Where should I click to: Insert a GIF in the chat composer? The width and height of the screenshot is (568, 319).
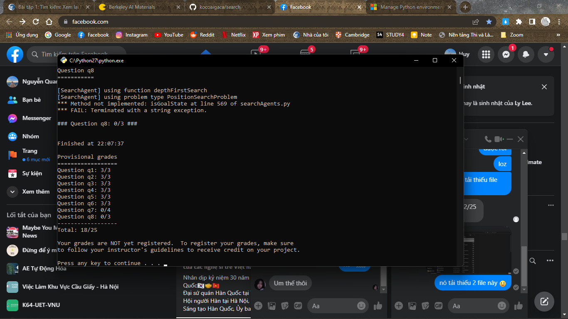pos(438,306)
